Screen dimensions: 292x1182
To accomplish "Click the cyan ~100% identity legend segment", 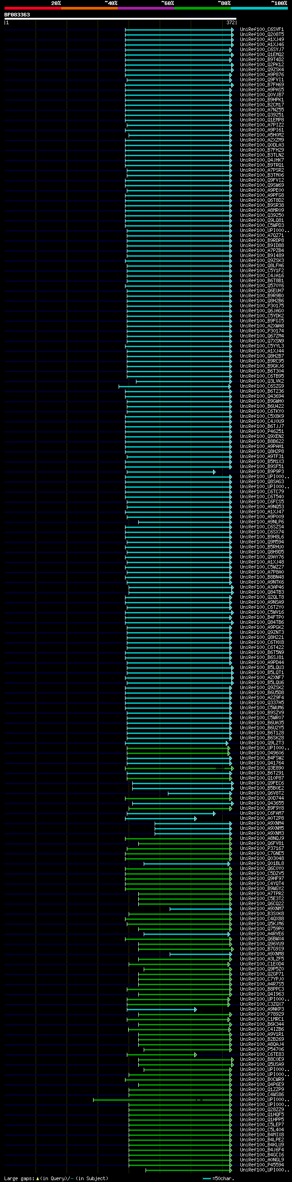I will [x=259, y=8].
